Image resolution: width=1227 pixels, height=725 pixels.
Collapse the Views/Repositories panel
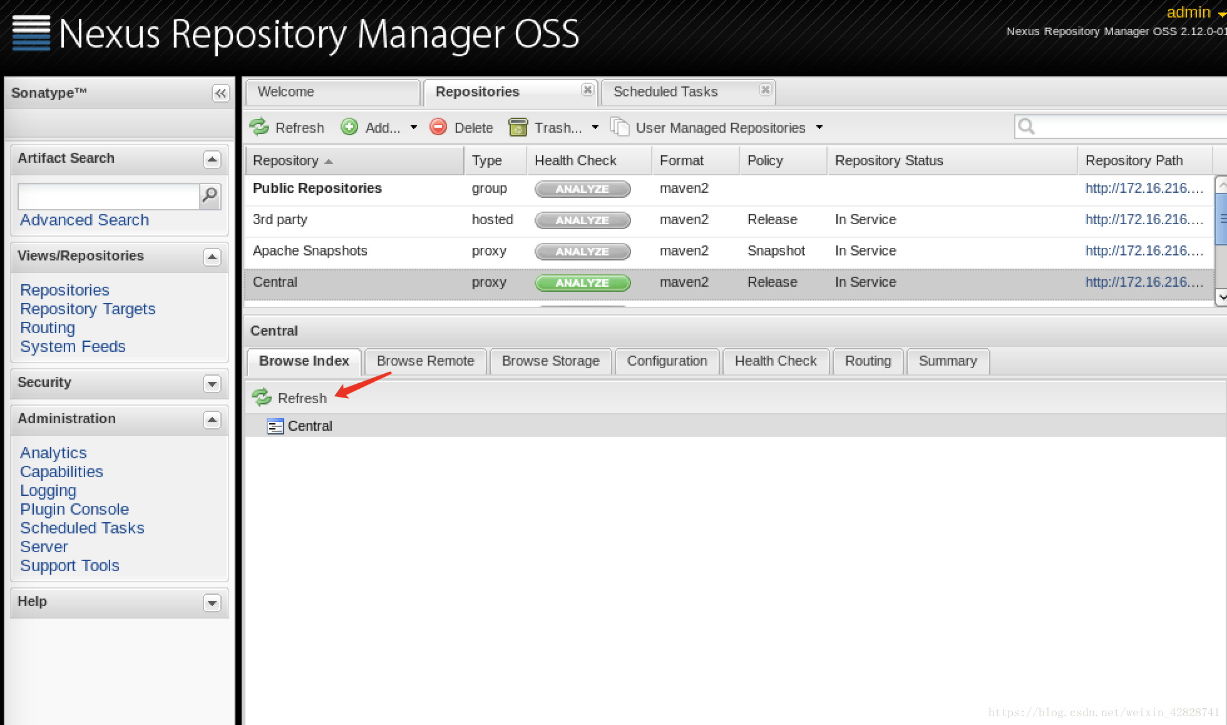[212, 257]
